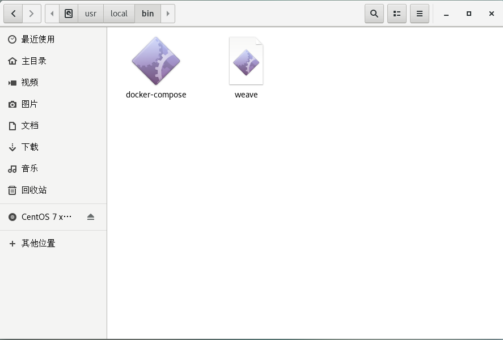The image size is (503, 340).
Task: Select the weave script file icon
Action: pyautogui.click(x=246, y=61)
